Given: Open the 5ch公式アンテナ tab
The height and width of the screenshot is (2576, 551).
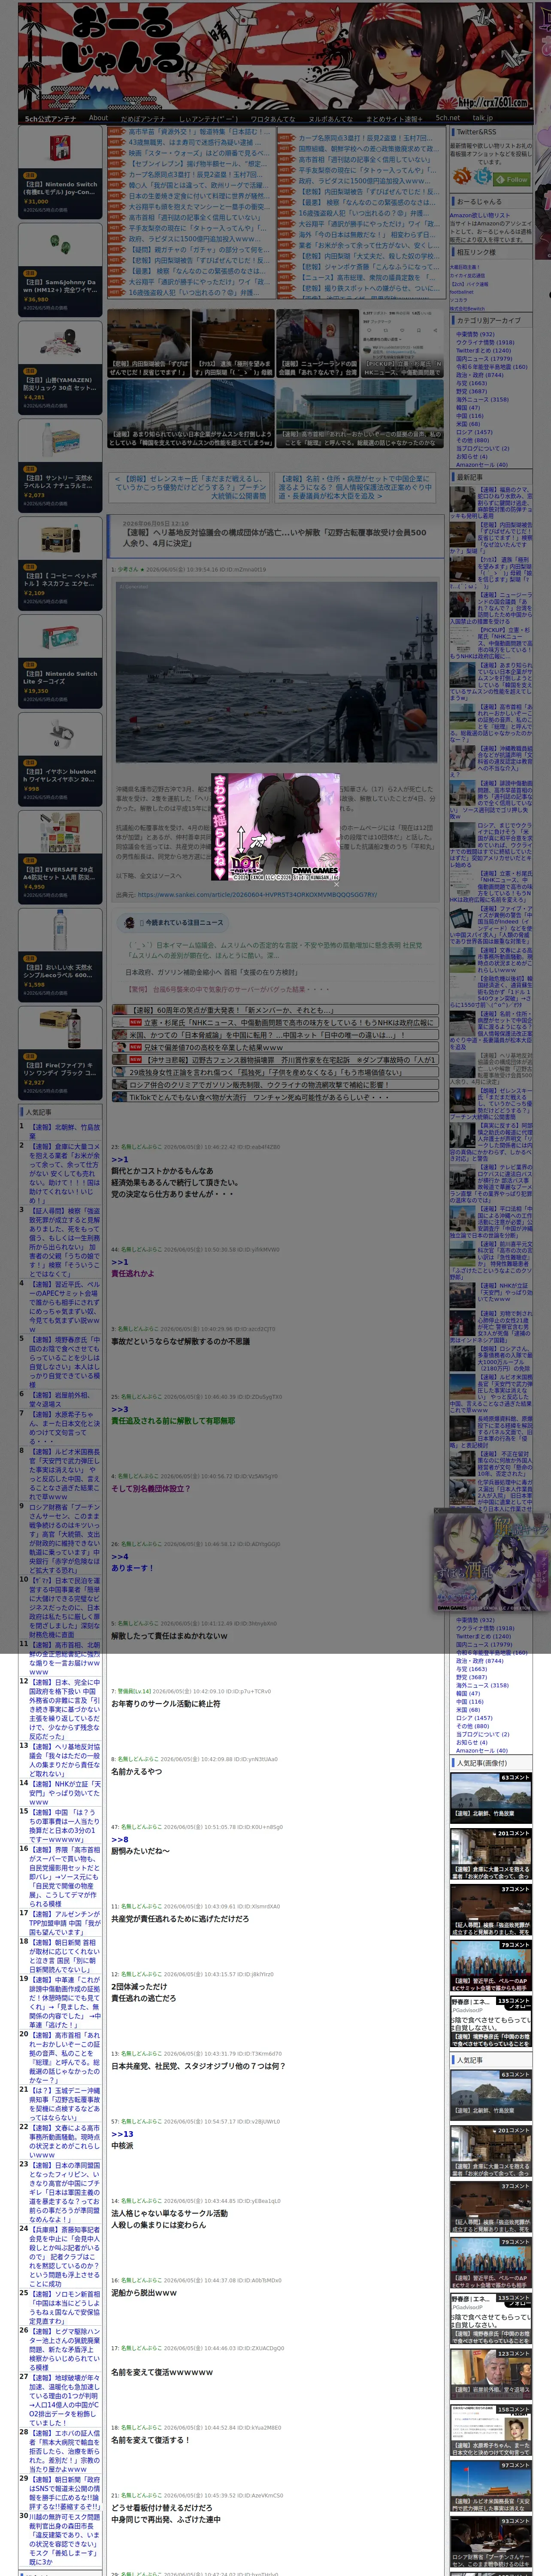Looking at the screenshot, I should [x=50, y=119].
